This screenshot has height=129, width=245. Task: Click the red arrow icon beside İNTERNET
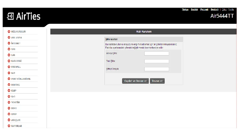9,43
